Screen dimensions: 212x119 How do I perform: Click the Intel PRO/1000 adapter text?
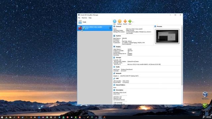129,76
